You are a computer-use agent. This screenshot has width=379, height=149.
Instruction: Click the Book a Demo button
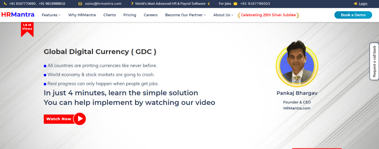pos(353,15)
